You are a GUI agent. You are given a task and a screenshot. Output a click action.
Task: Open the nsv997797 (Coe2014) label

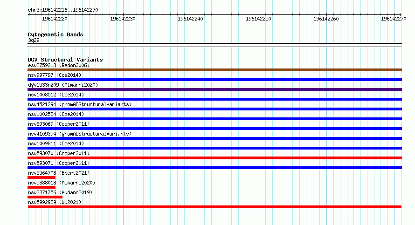[x=55, y=75]
